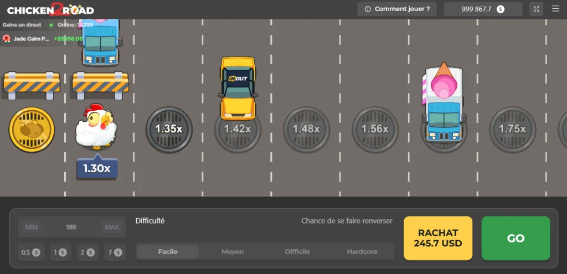Select Facile difficulty
The height and width of the screenshot is (274, 567).
[x=168, y=252]
